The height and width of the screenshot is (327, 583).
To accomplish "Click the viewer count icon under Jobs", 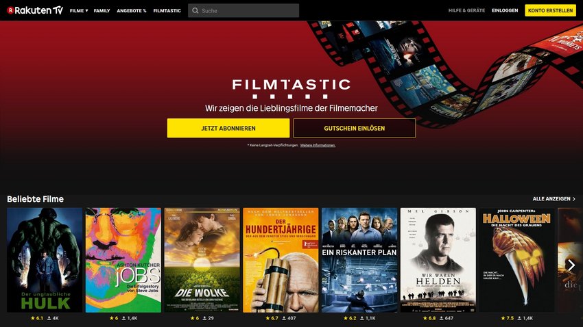I will click(x=124, y=318).
